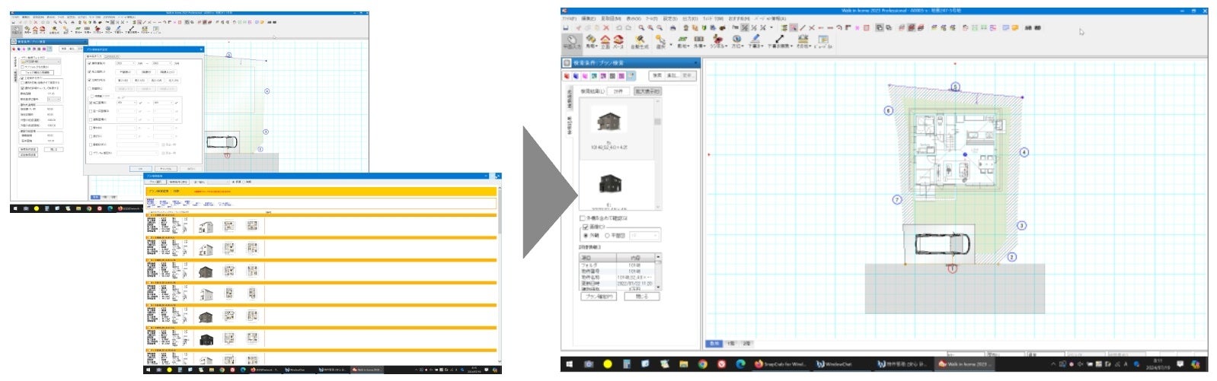
Task: Click the search (検索) button in panel
Action: pos(656,75)
